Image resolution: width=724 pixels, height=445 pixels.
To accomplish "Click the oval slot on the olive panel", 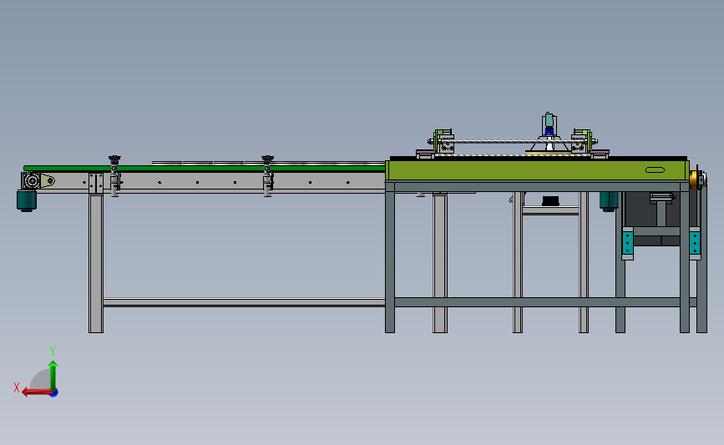I will click(655, 169).
